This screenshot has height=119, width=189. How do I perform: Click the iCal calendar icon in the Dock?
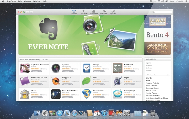coord(97,113)
